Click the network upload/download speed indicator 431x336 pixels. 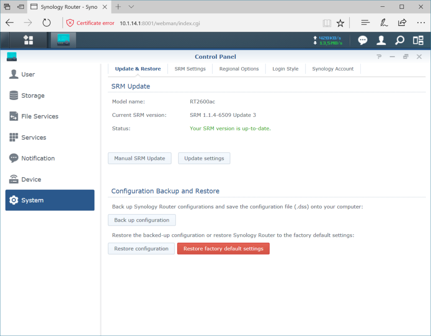[328, 40]
